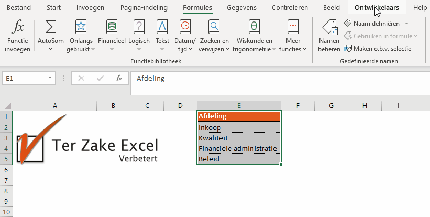Viewport: 430px width, 217px height.
Task: Open Onlangs gebruikt functions star icon
Action: pos(81,27)
